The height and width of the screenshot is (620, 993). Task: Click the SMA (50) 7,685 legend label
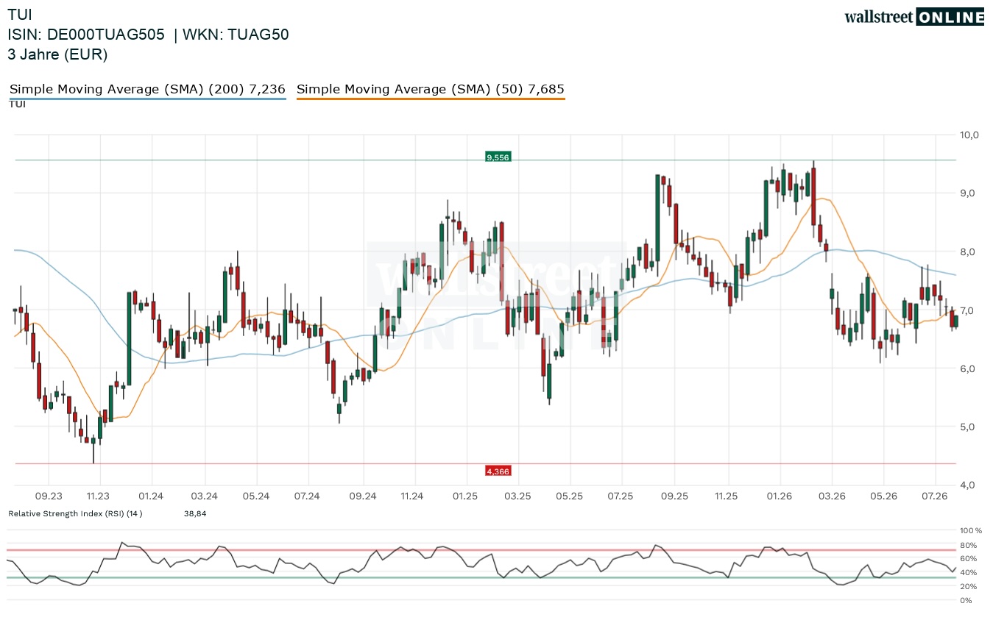coord(431,89)
